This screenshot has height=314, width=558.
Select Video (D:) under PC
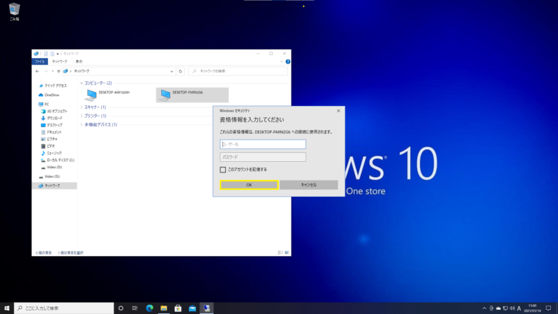[x=52, y=167]
